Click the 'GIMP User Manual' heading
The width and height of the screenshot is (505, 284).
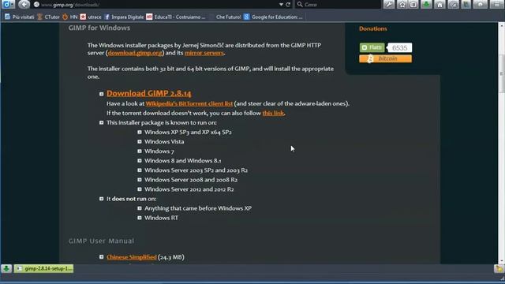(x=101, y=241)
